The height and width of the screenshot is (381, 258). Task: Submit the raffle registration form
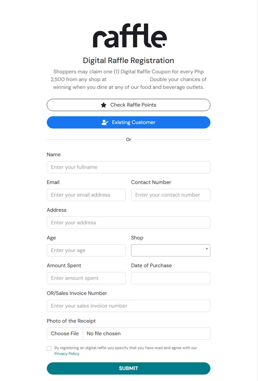[x=128, y=368]
